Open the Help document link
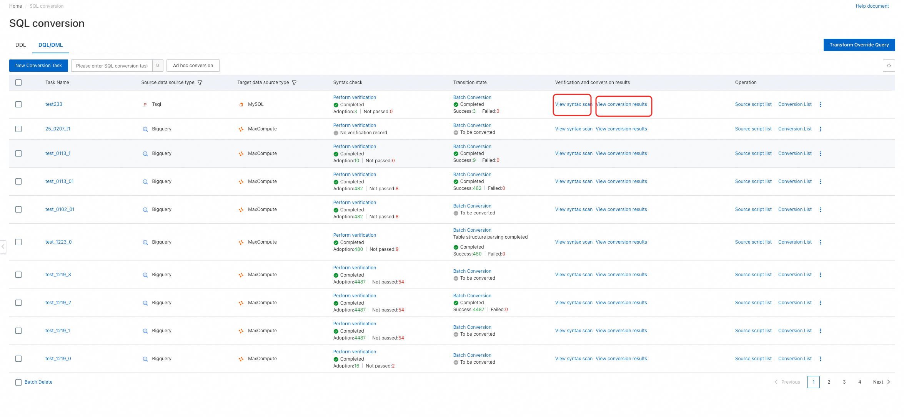The height and width of the screenshot is (417, 904). pyautogui.click(x=872, y=6)
